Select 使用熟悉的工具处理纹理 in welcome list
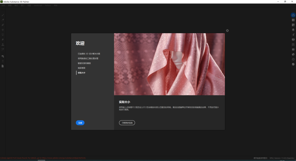This screenshot has height=161, width=296. (x=88, y=59)
